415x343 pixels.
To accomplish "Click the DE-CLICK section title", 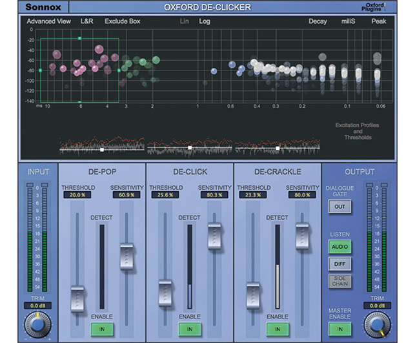I will click(190, 172).
